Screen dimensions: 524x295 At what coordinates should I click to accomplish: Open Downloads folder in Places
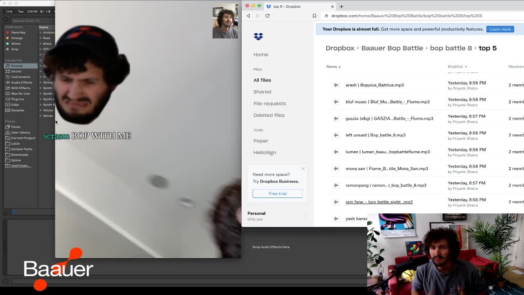pos(20,154)
